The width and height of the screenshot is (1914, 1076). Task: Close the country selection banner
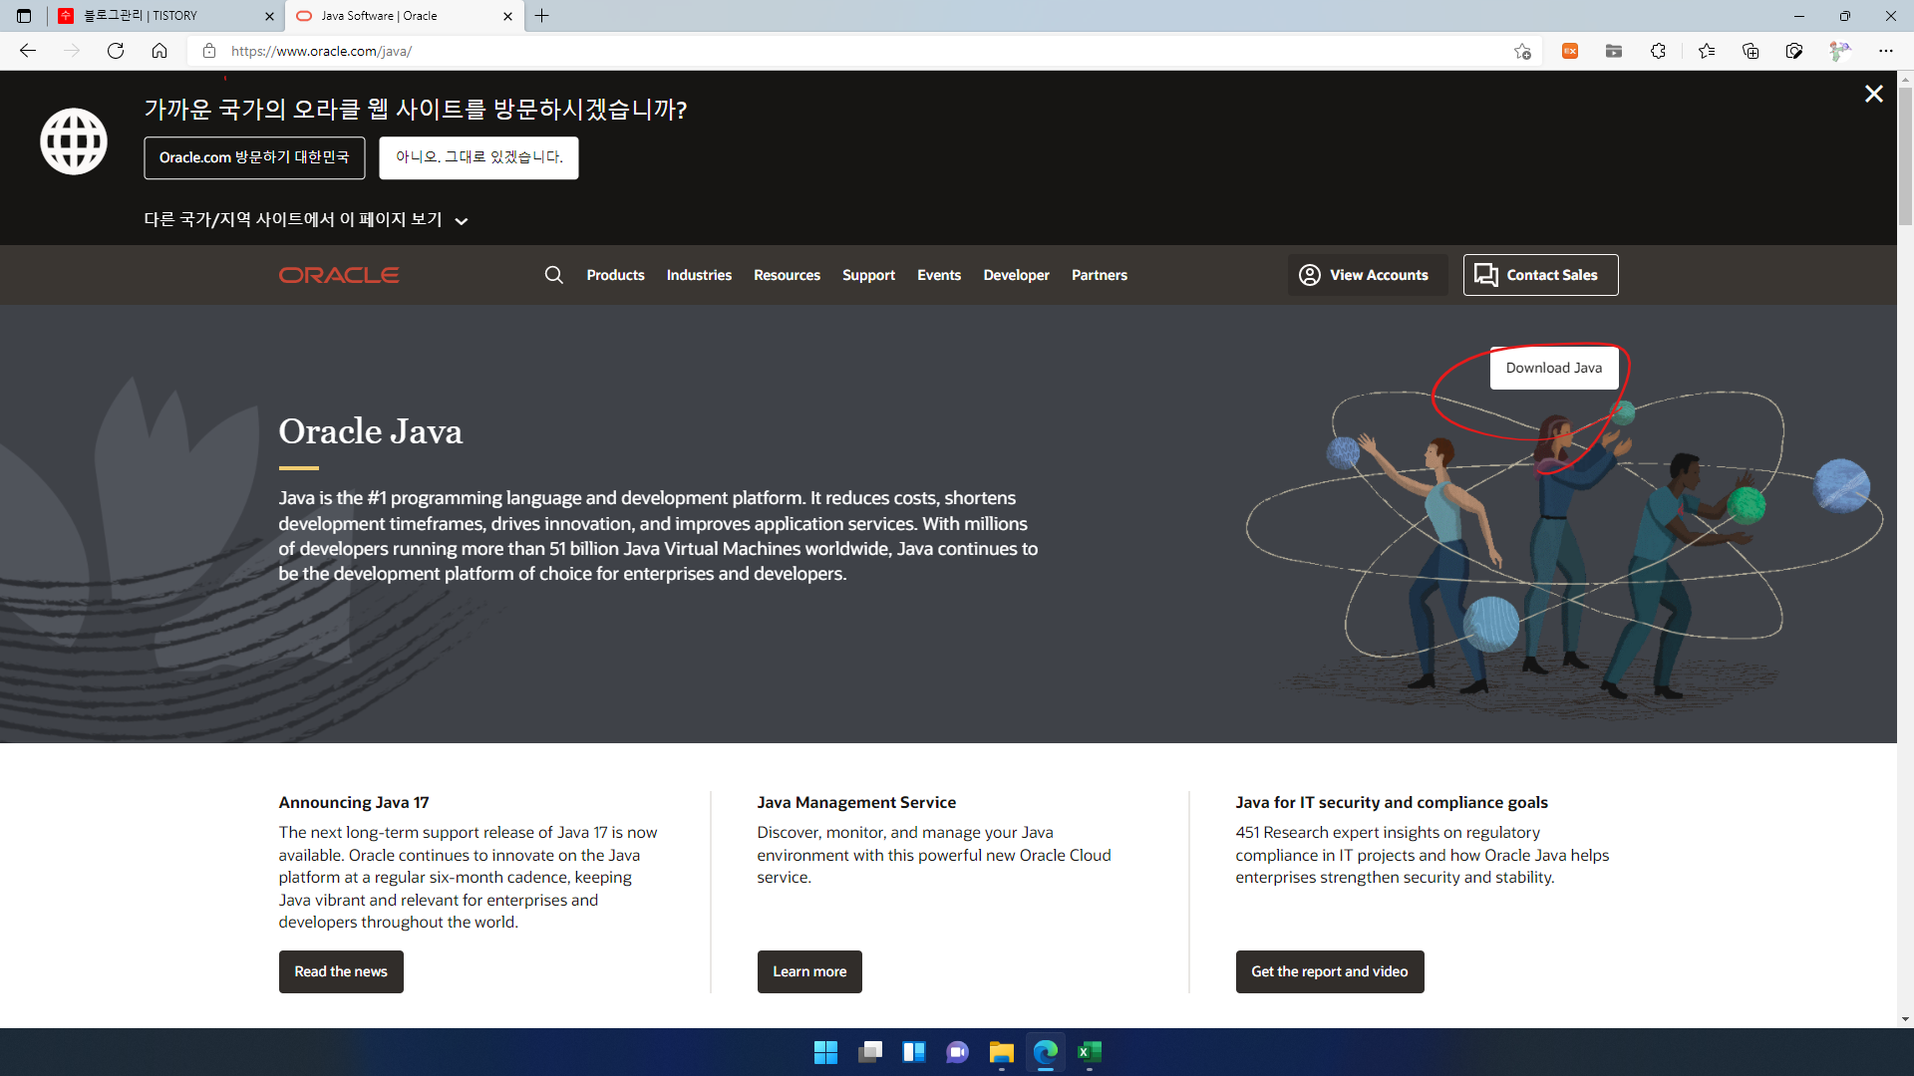(1873, 94)
